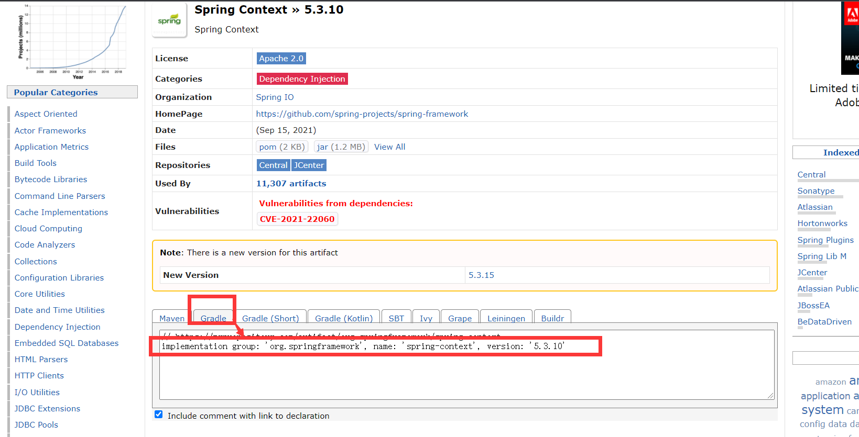Open Build Tools category

coord(36,163)
